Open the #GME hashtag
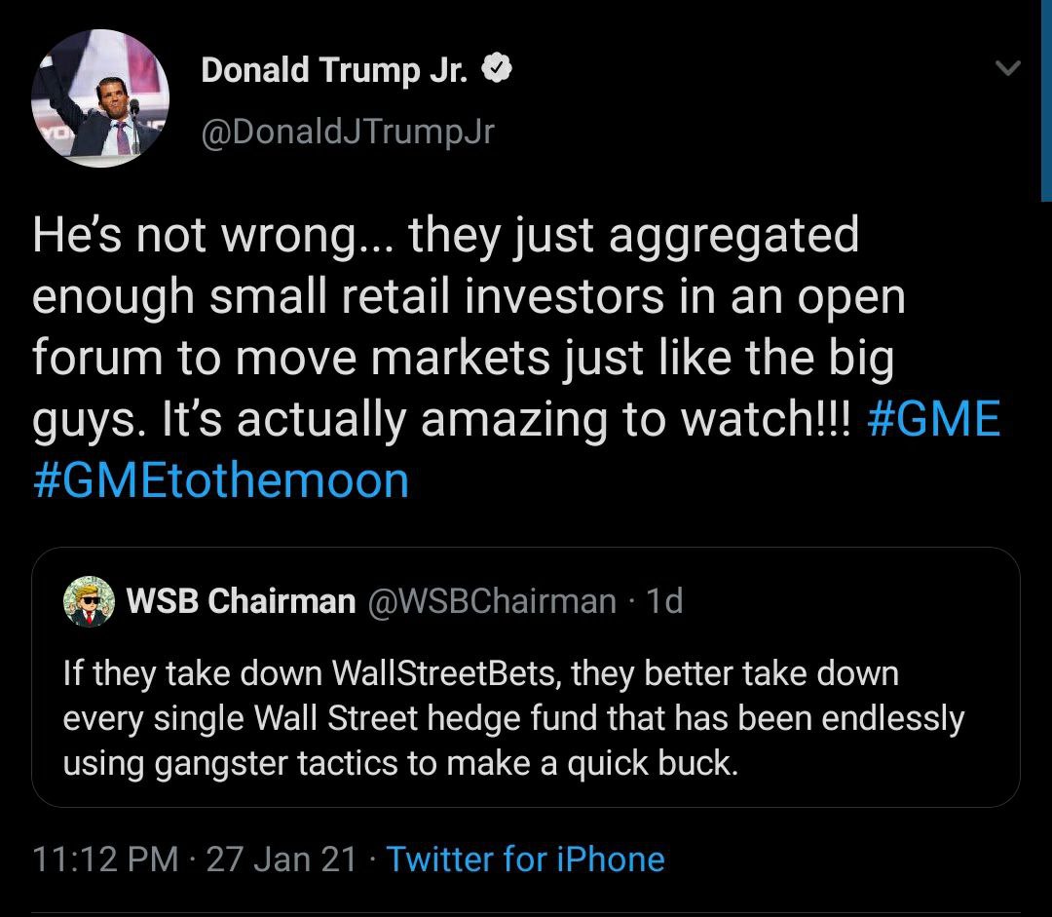Screen dimensions: 1052x917 pos(931,421)
